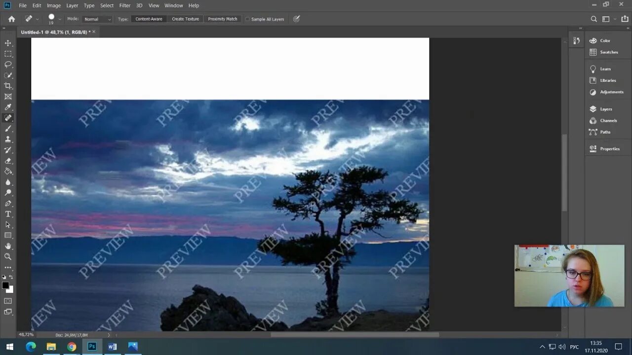The image size is (632, 355).
Task: Select the Move tool
Action: [8, 43]
